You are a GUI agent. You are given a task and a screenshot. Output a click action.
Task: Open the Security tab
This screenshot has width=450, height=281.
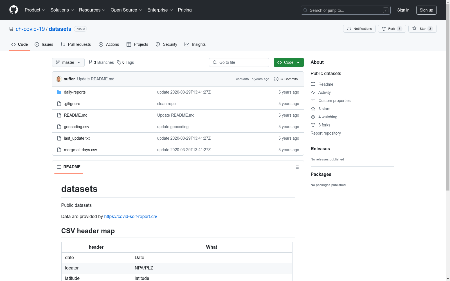(166, 44)
